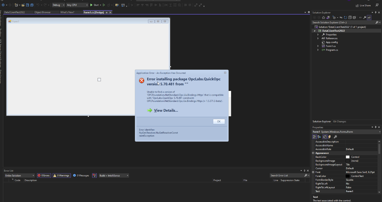Image resolution: width=382 pixels, height=202 pixels.
Task: Click the wrench Properties icon in Solution Explorer toolbar
Action: pos(365,17)
